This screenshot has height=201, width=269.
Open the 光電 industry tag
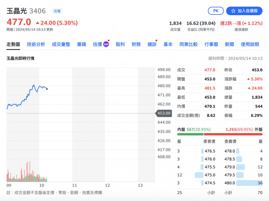pos(57,11)
